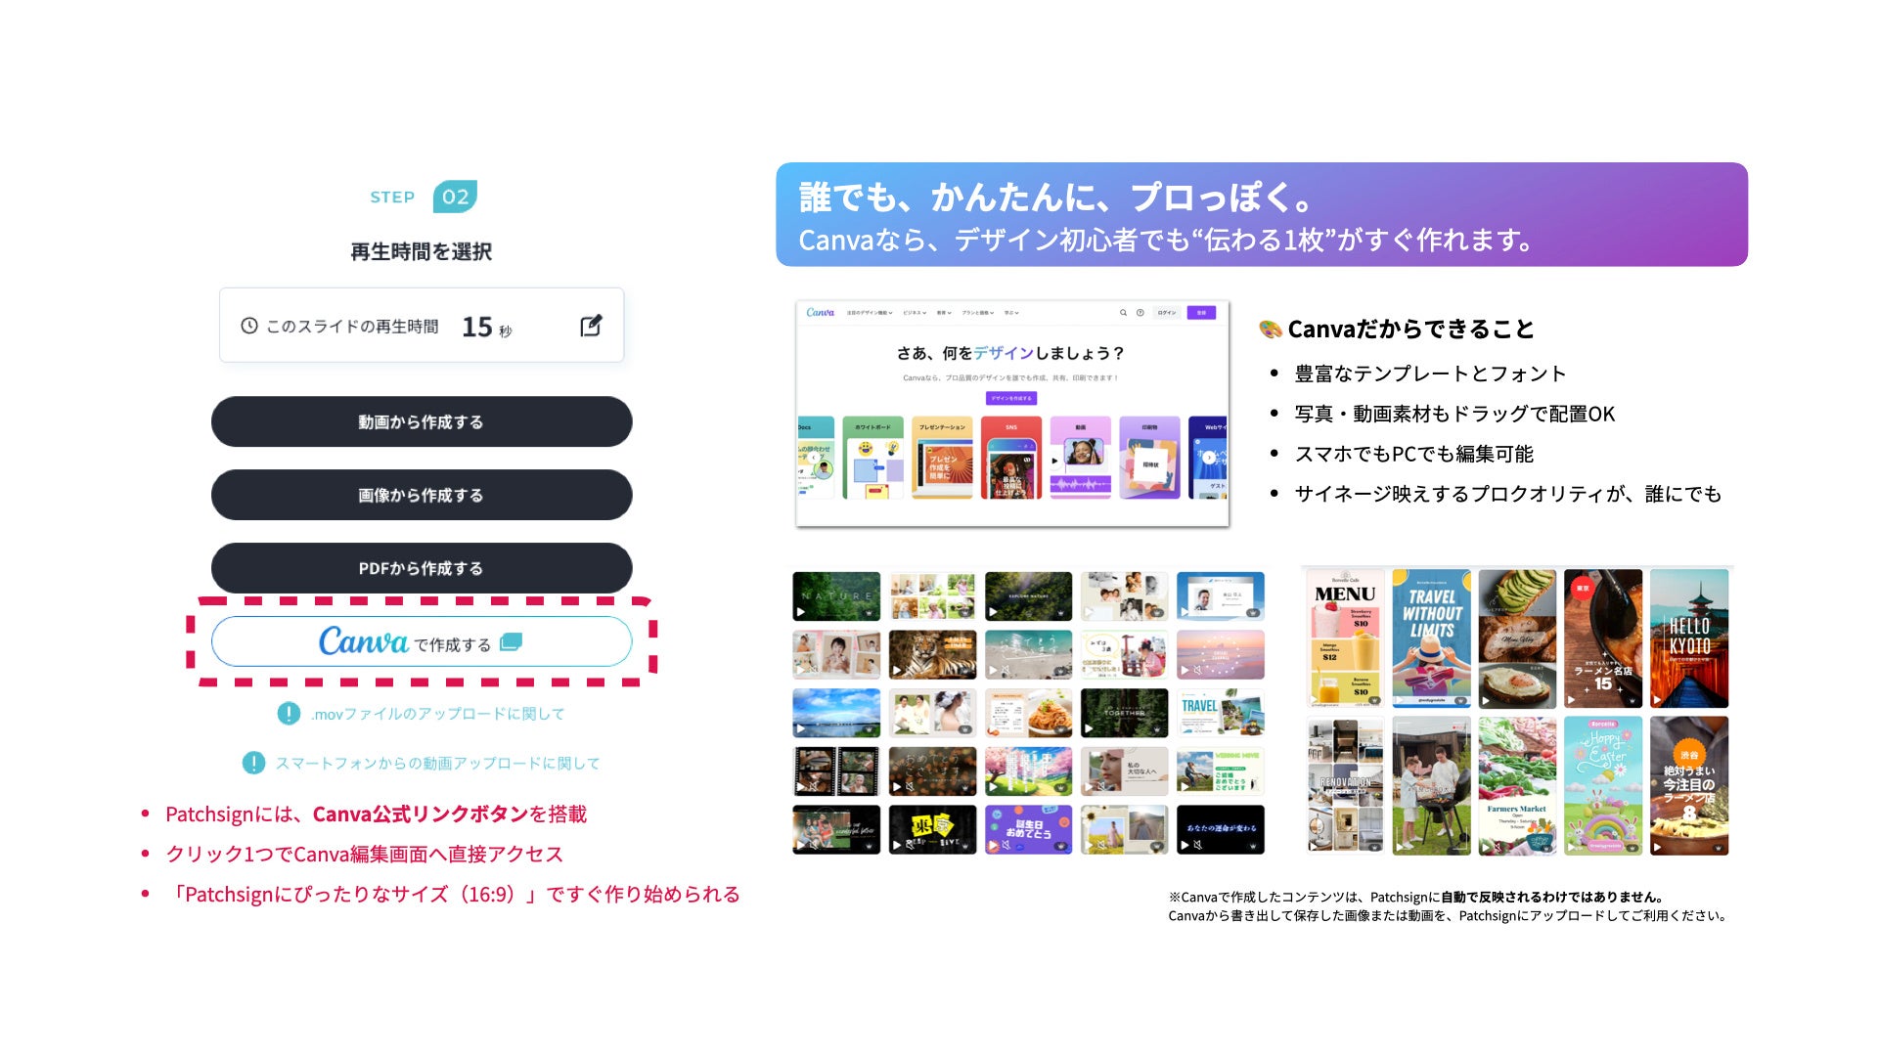Click the external window icon on Canva button

click(511, 642)
